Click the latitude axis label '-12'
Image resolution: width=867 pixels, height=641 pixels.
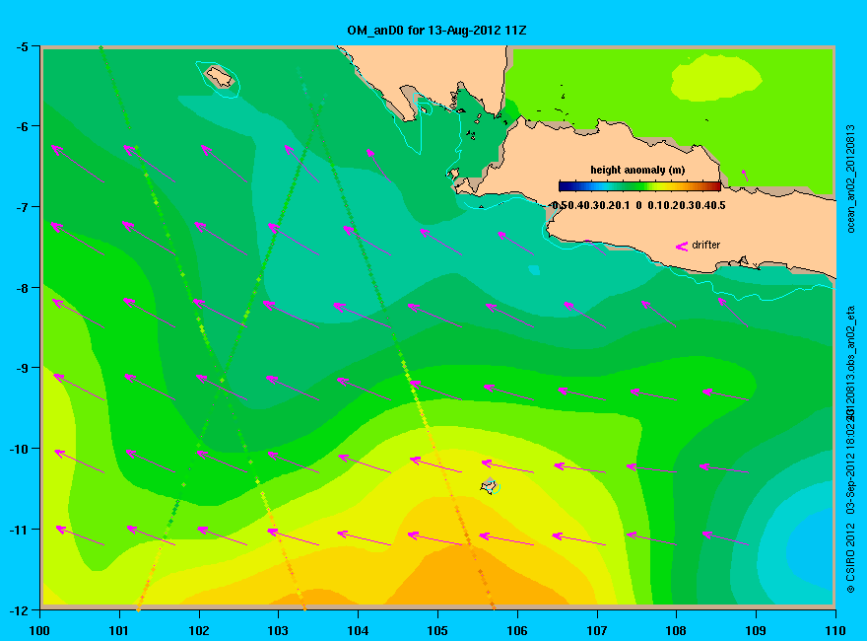pos(19,610)
